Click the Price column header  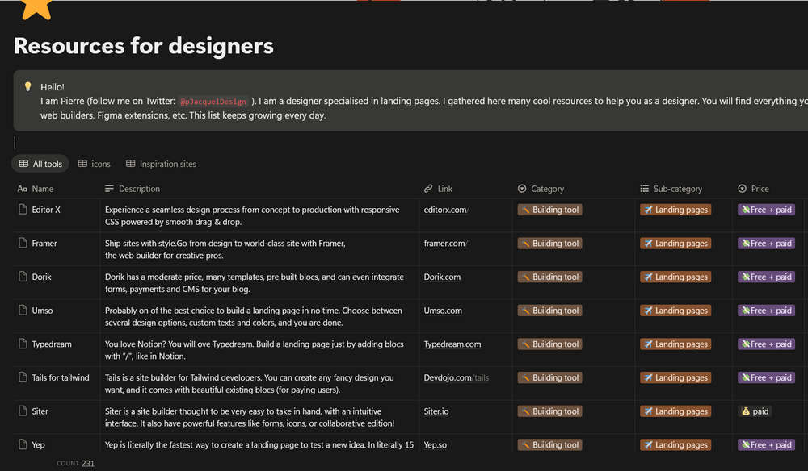(753, 189)
